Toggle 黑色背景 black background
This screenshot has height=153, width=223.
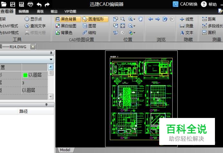click(68, 19)
